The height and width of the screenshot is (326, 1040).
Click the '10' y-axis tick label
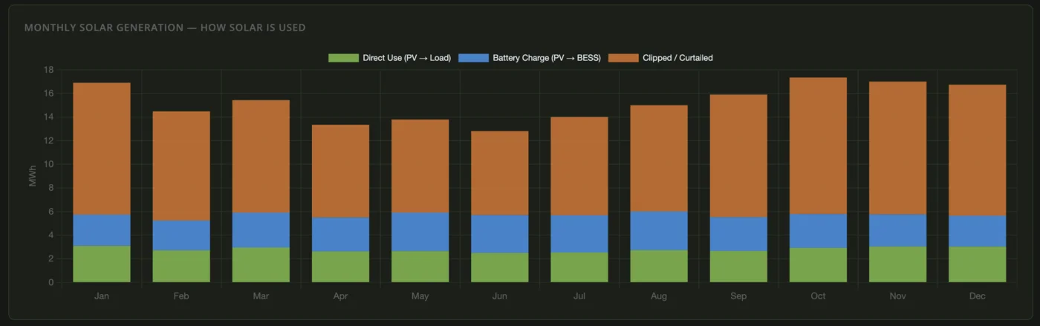click(49, 164)
